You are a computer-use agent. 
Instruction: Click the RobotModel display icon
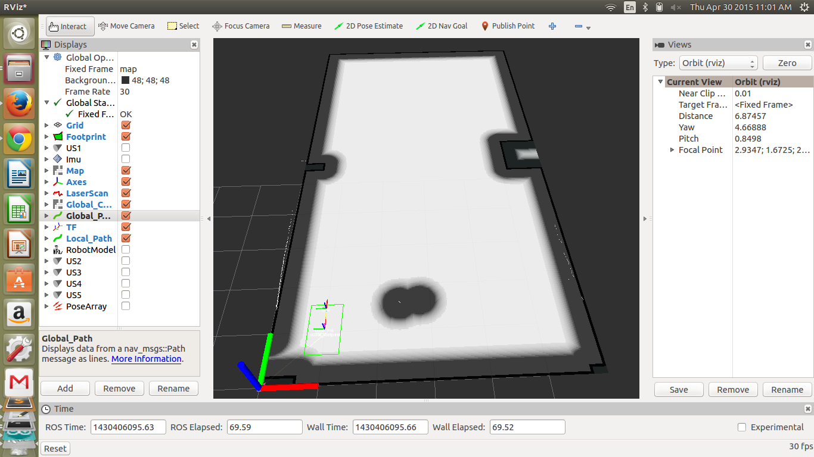tap(57, 249)
